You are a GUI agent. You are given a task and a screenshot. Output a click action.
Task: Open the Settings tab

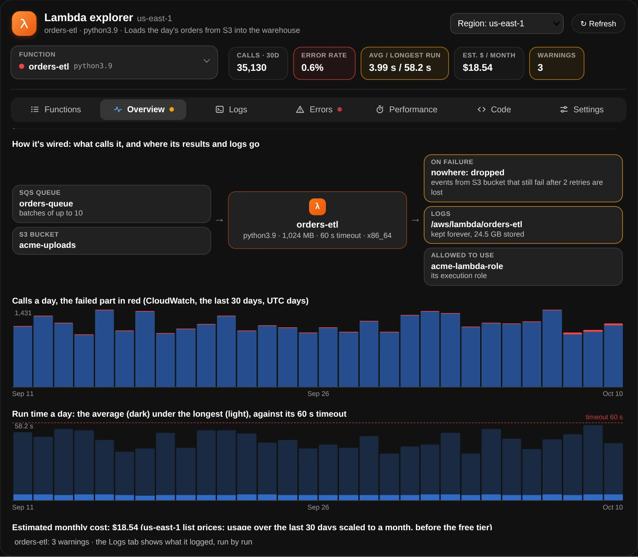pos(582,110)
